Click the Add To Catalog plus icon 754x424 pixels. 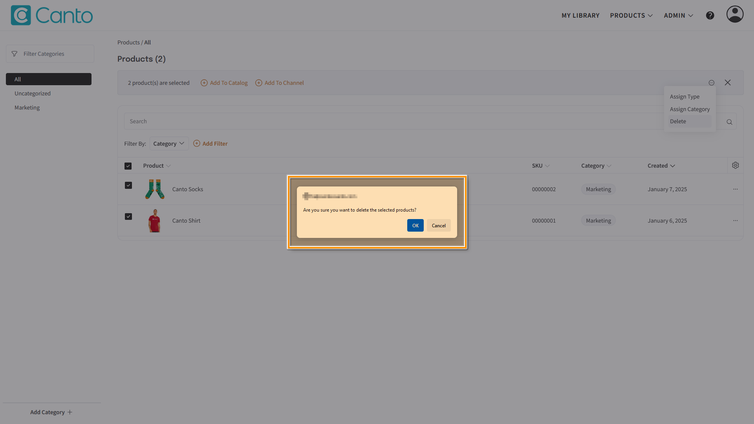tap(204, 83)
